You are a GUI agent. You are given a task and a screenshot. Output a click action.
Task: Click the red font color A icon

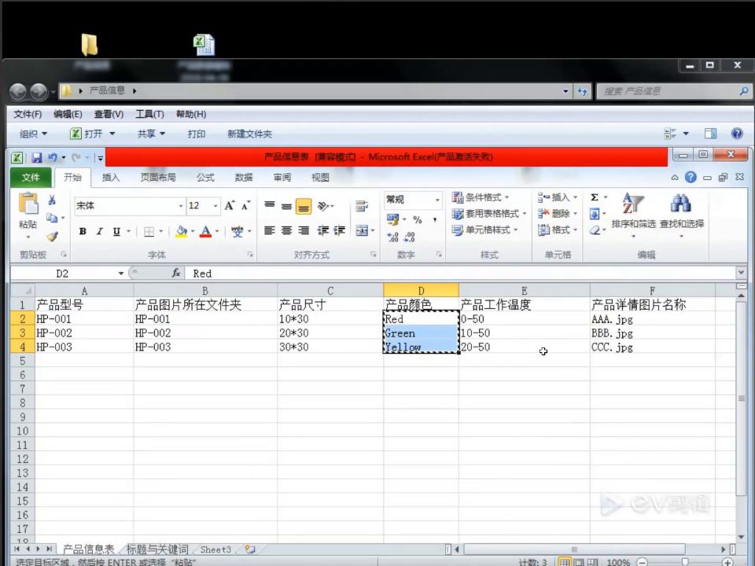pyautogui.click(x=205, y=231)
